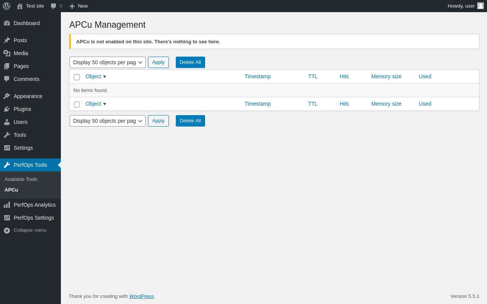Click the Posts pushpin icon
Image resolution: width=487 pixels, height=304 pixels.
pos(7,40)
